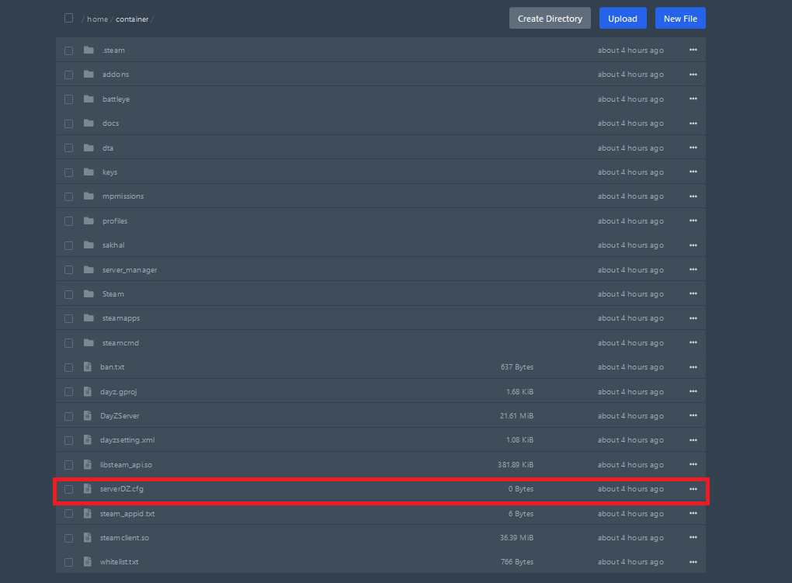This screenshot has height=583, width=792.
Task: Open the three-dot menu for dta
Action: (693, 147)
